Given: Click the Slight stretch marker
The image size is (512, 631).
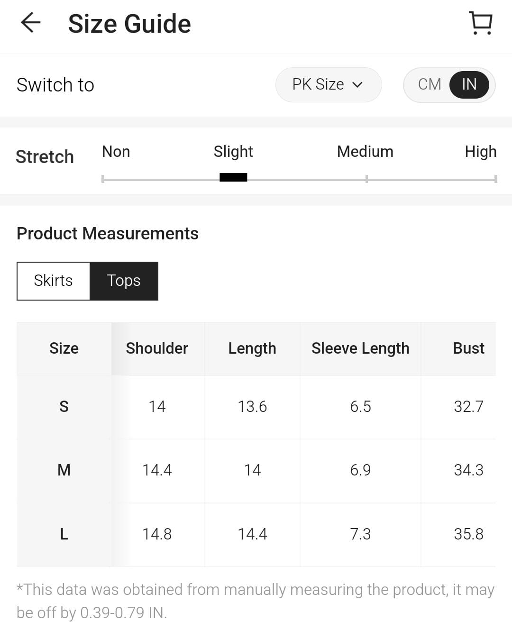Looking at the screenshot, I should pos(233,178).
